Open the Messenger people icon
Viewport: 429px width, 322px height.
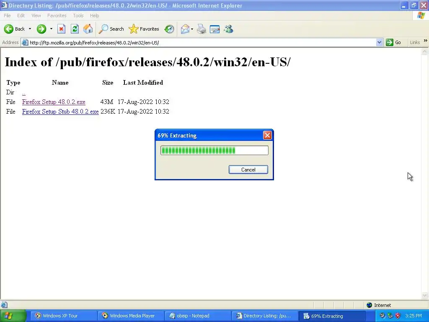tap(228, 29)
